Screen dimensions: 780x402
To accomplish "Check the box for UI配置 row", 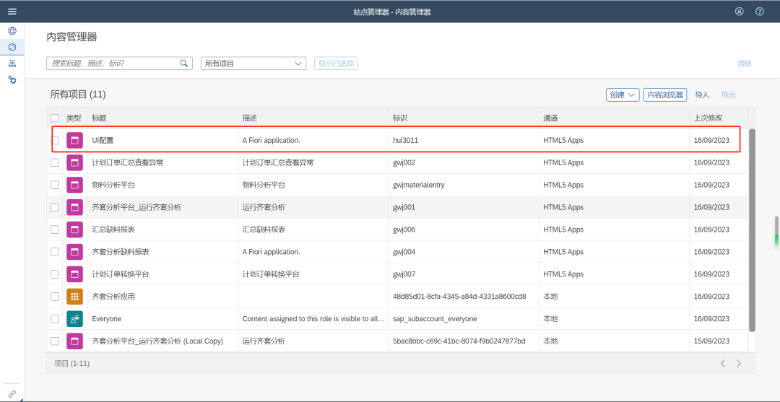I will (55, 141).
